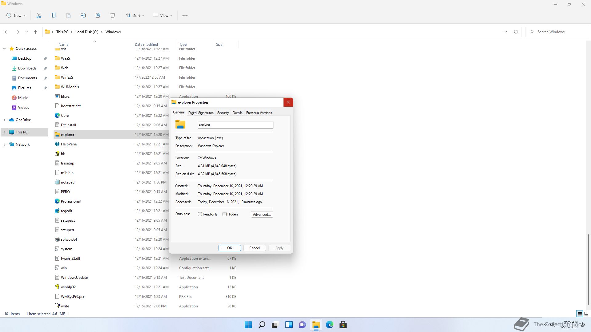Expand the This PC tree node
This screenshot has width=591, height=332.
pos(5,132)
